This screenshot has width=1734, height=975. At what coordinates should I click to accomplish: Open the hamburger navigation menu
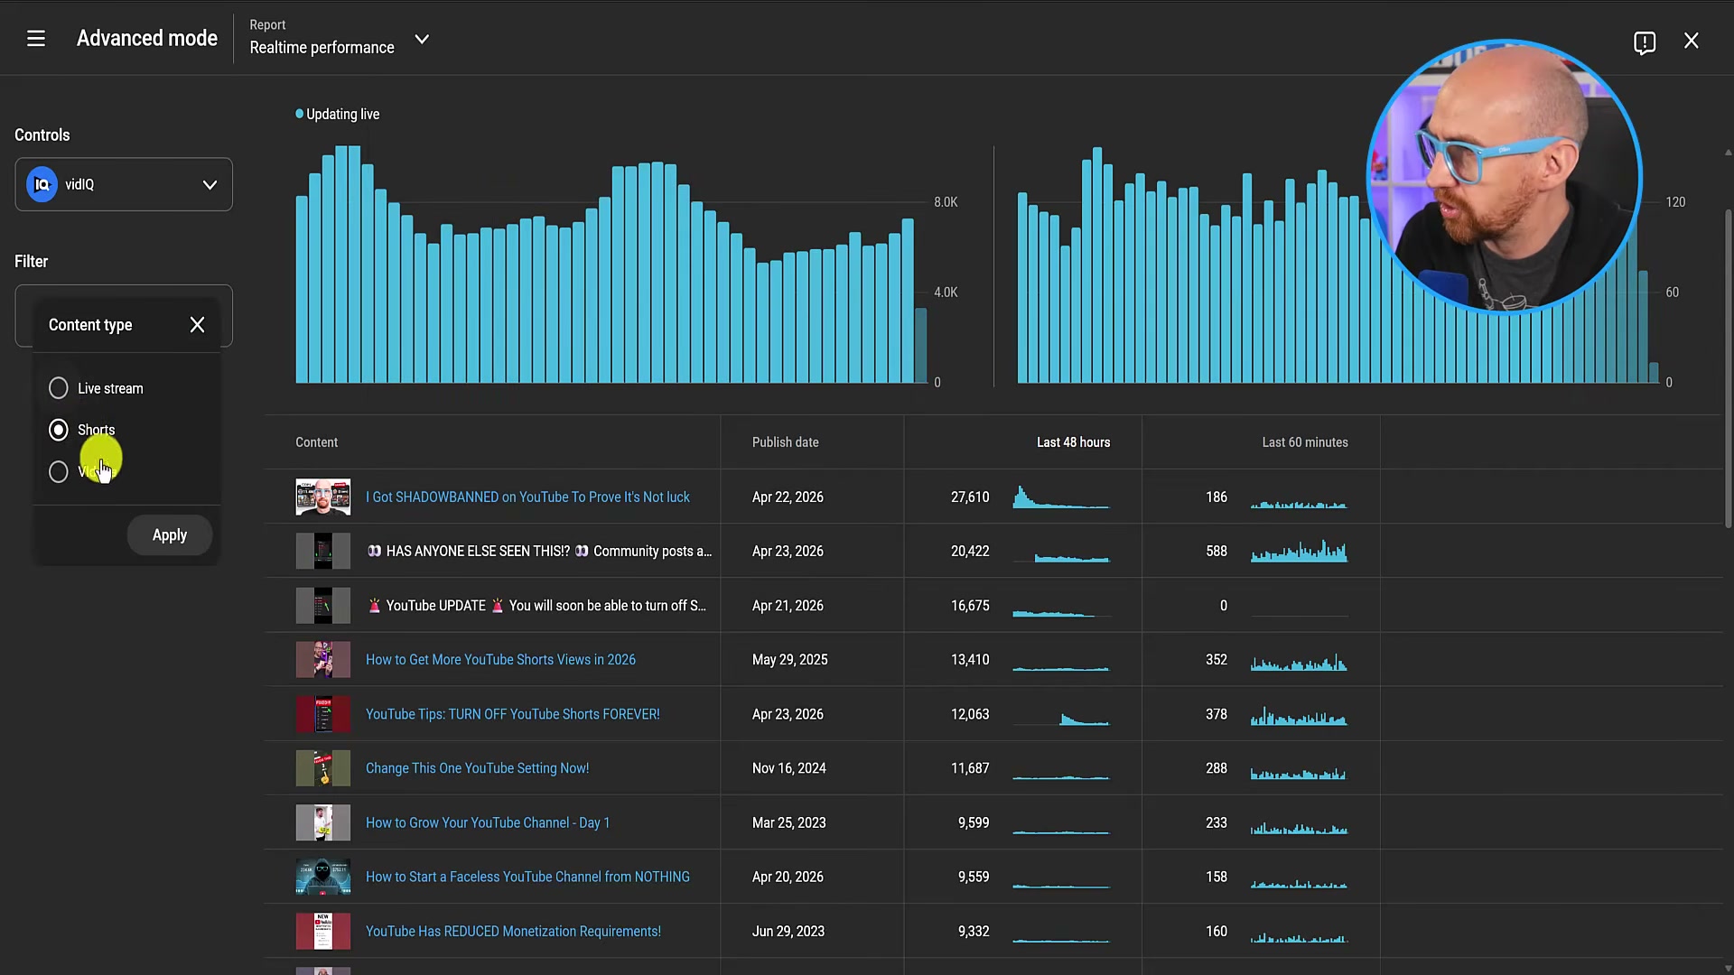pos(36,39)
